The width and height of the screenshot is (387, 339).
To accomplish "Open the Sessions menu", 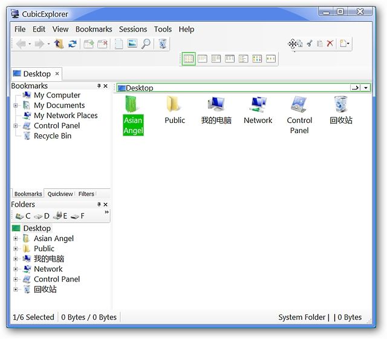I will coord(133,29).
